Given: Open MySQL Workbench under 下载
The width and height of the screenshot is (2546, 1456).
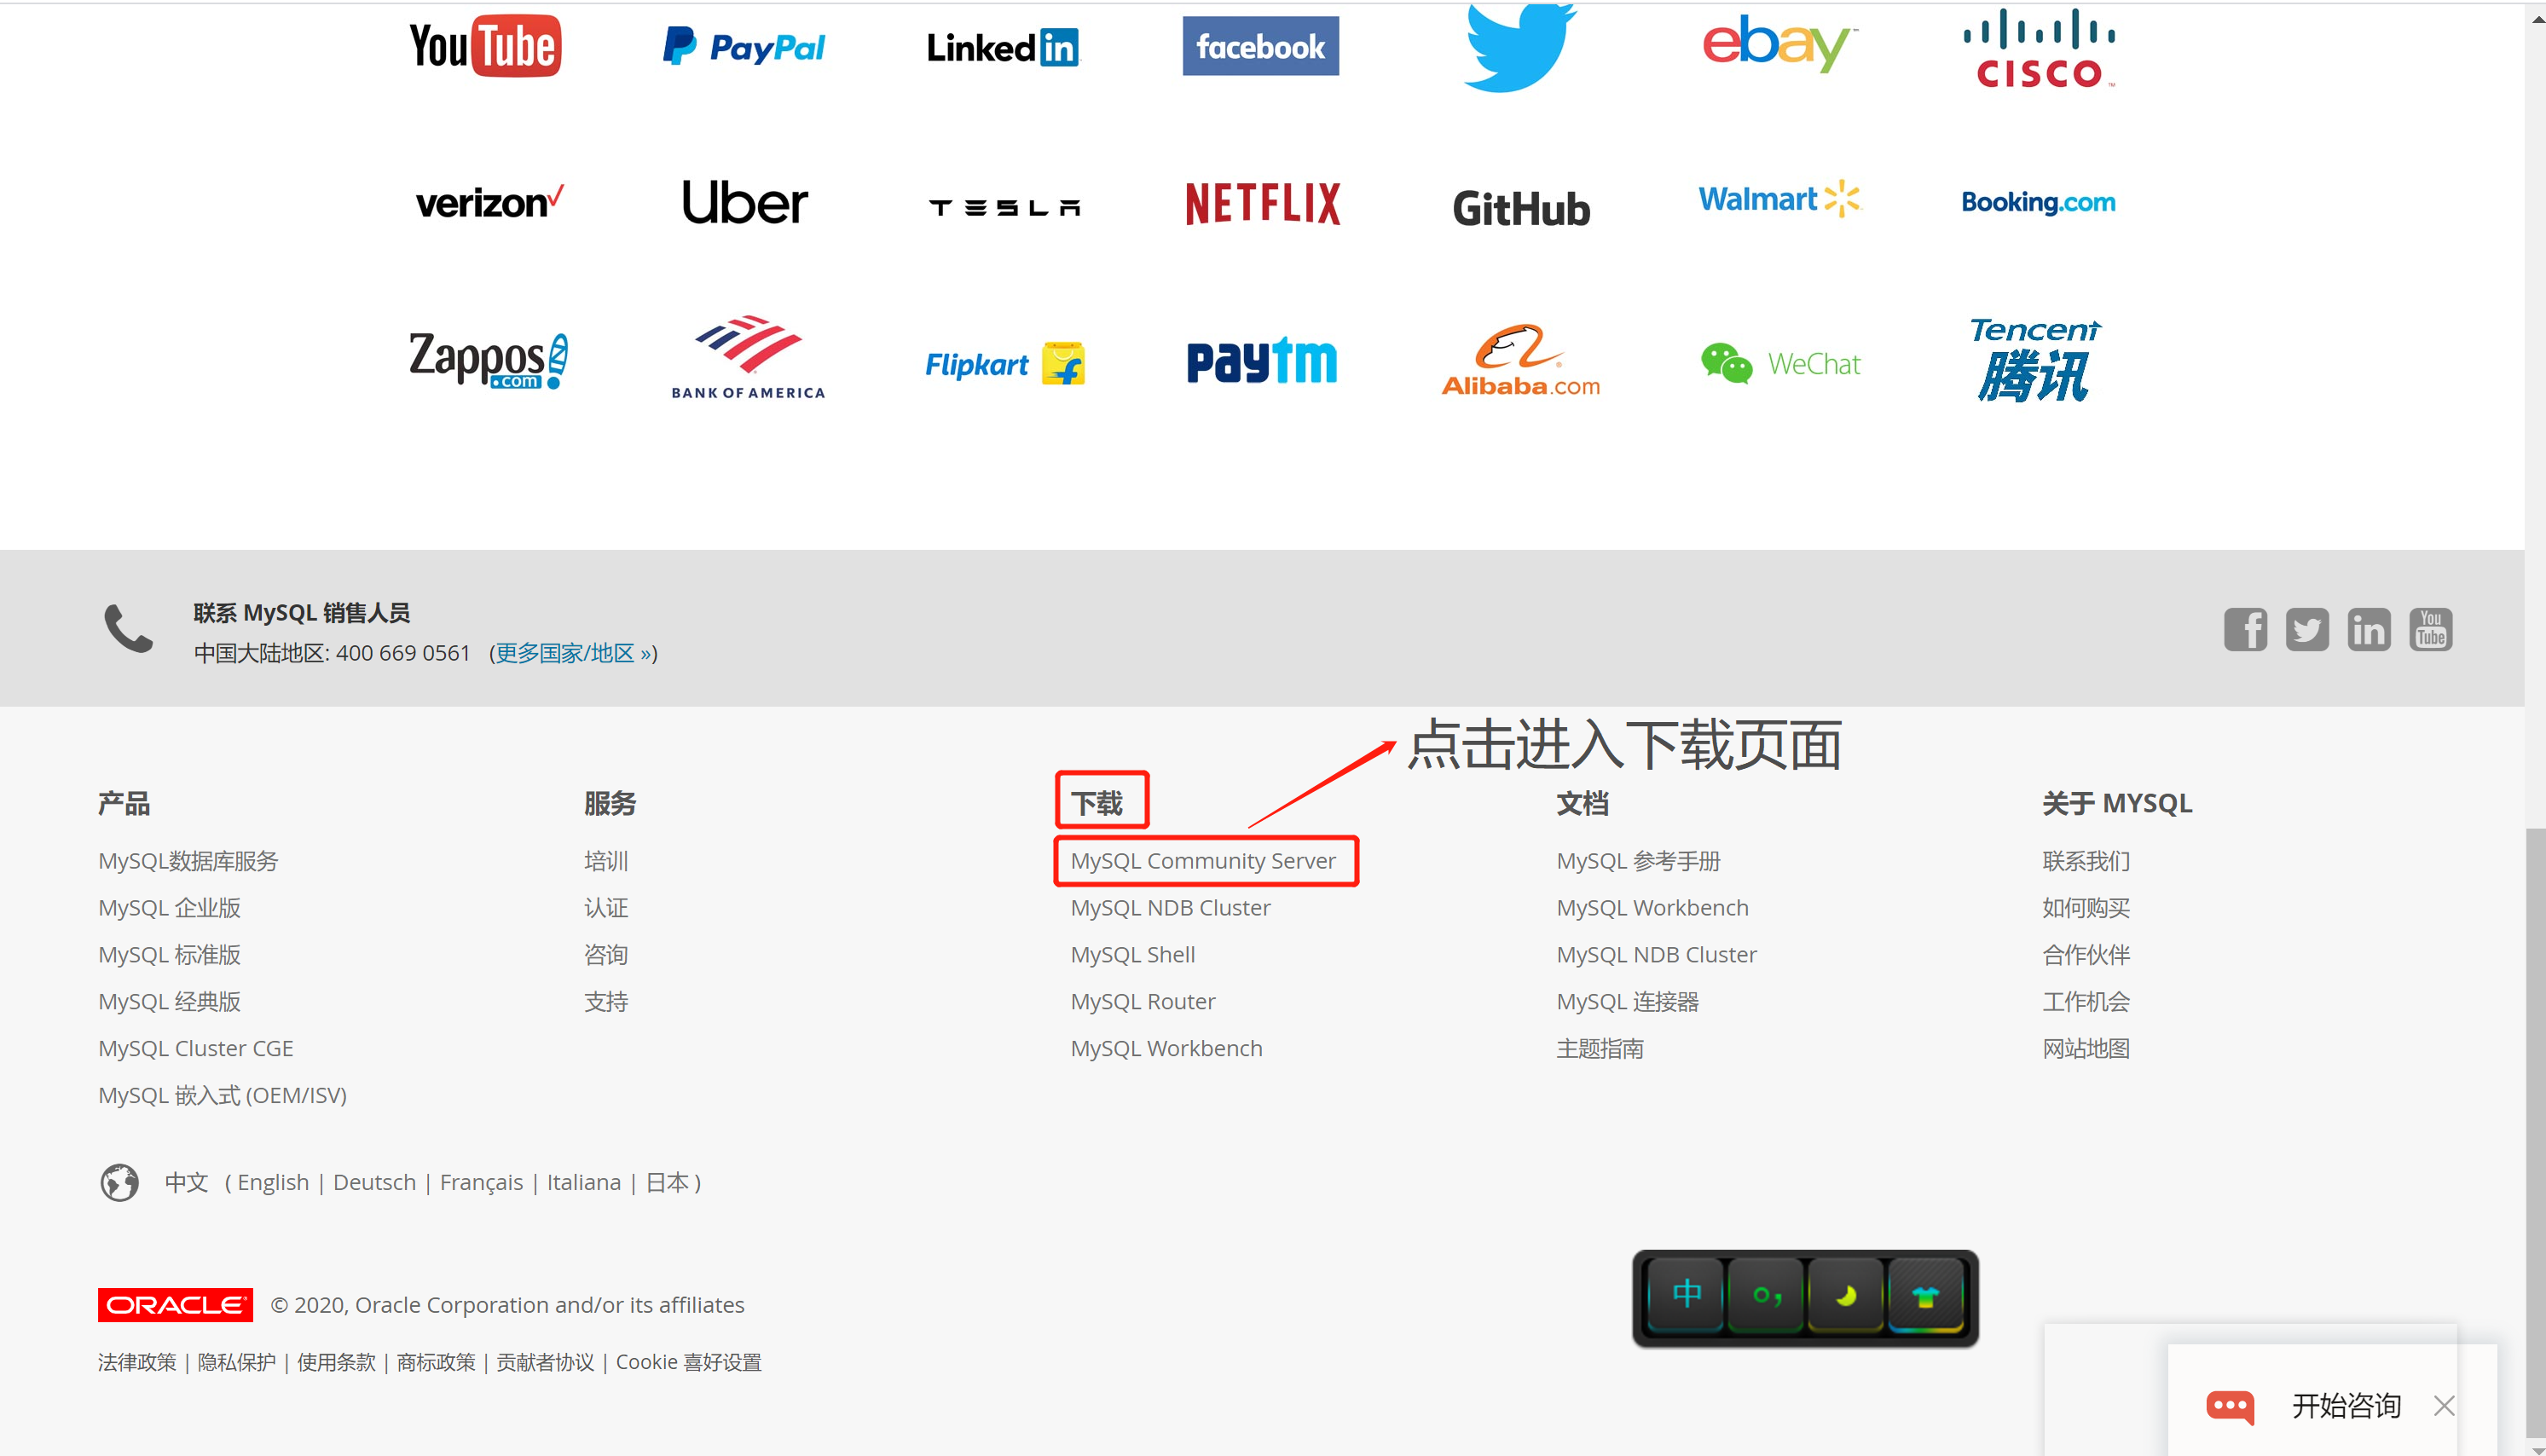Looking at the screenshot, I should coord(1166,1048).
